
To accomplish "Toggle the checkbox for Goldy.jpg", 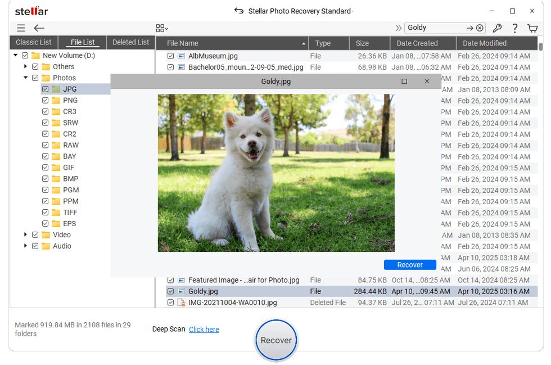I will click(x=170, y=291).
